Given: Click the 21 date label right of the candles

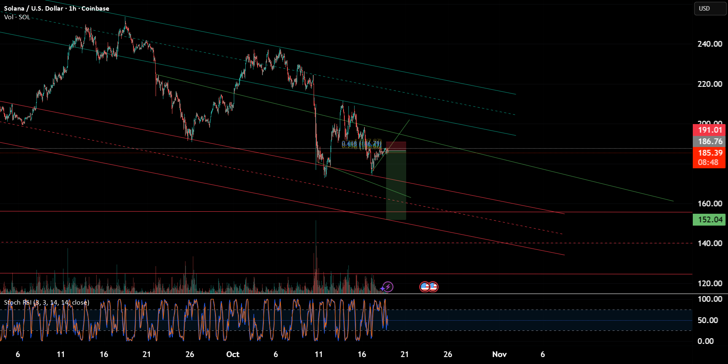Looking at the screenshot, I should [x=405, y=354].
